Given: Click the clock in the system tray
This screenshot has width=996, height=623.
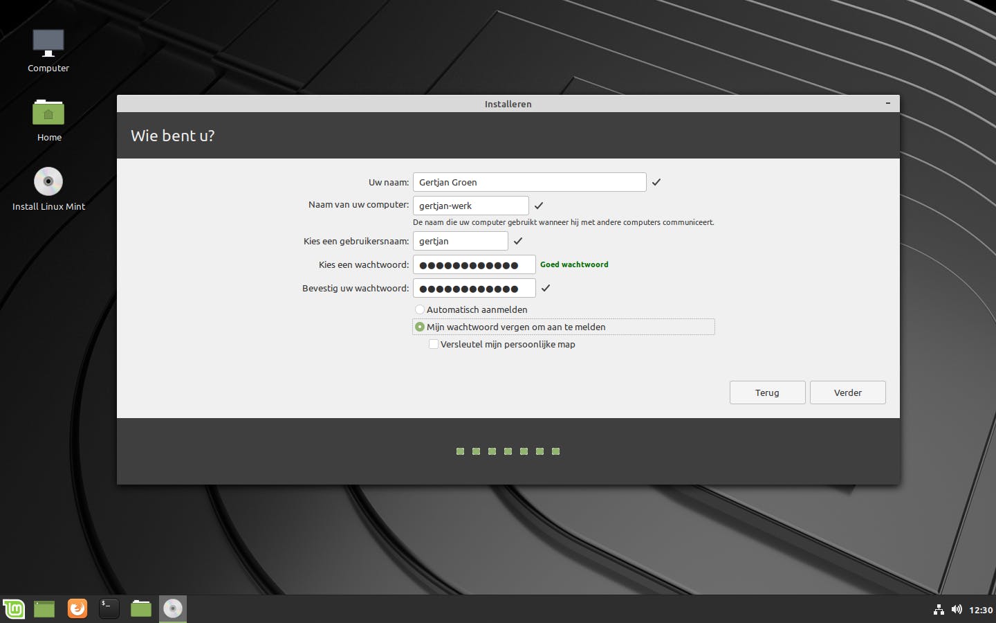Looking at the screenshot, I should pyautogui.click(x=981, y=610).
